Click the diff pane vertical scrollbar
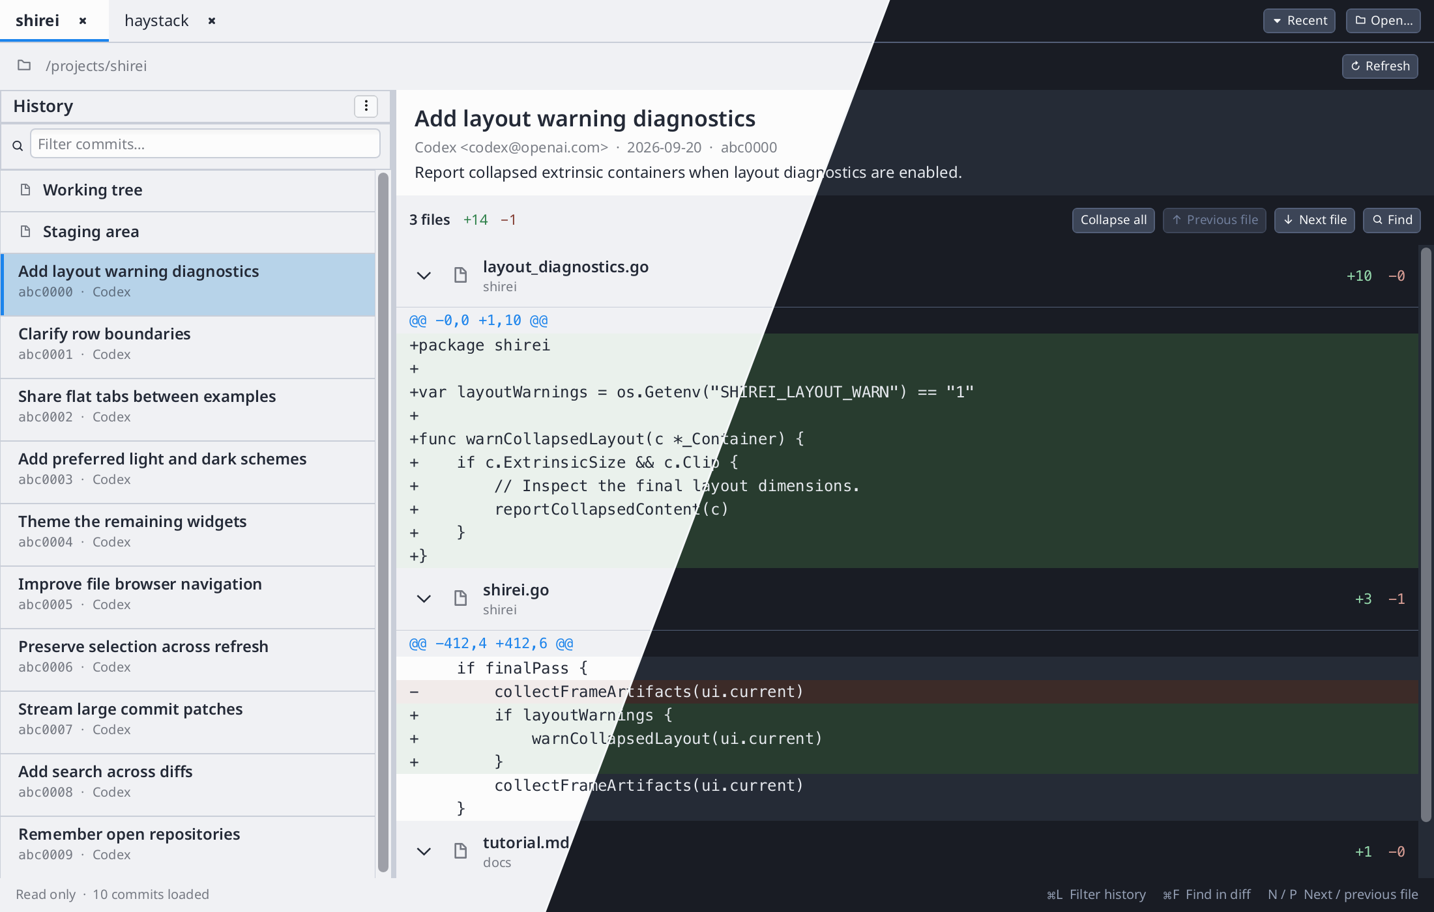Viewport: 1434px width, 912px height. 1426,534
